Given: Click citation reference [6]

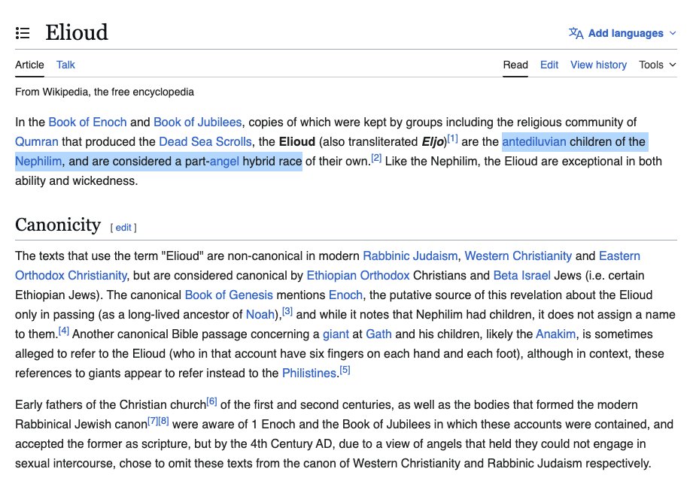Looking at the screenshot, I should [211, 401].
